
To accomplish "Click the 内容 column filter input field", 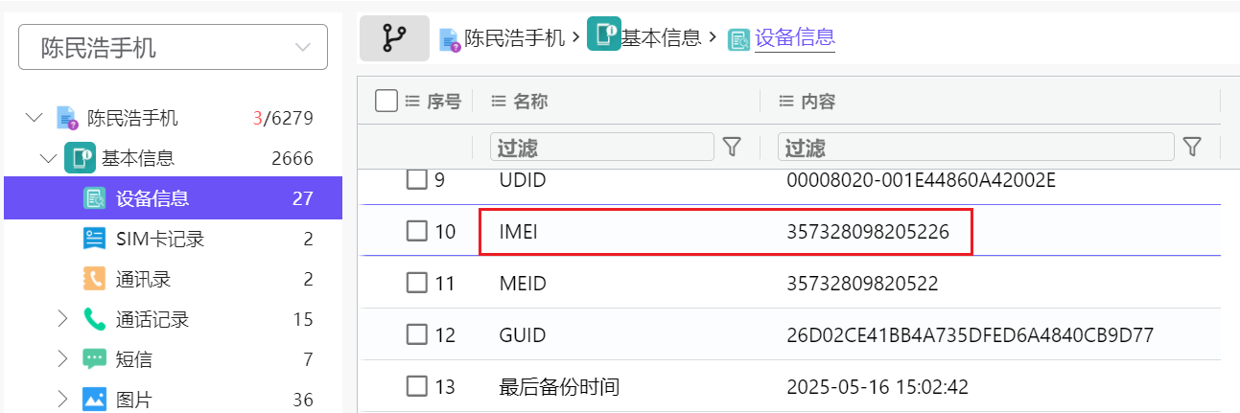I will 974,147.
